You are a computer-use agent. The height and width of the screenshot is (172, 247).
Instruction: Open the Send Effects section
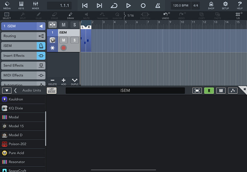point(23,65)
